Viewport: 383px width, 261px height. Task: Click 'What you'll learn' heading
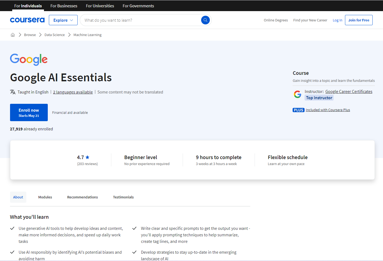coord(29,217)
